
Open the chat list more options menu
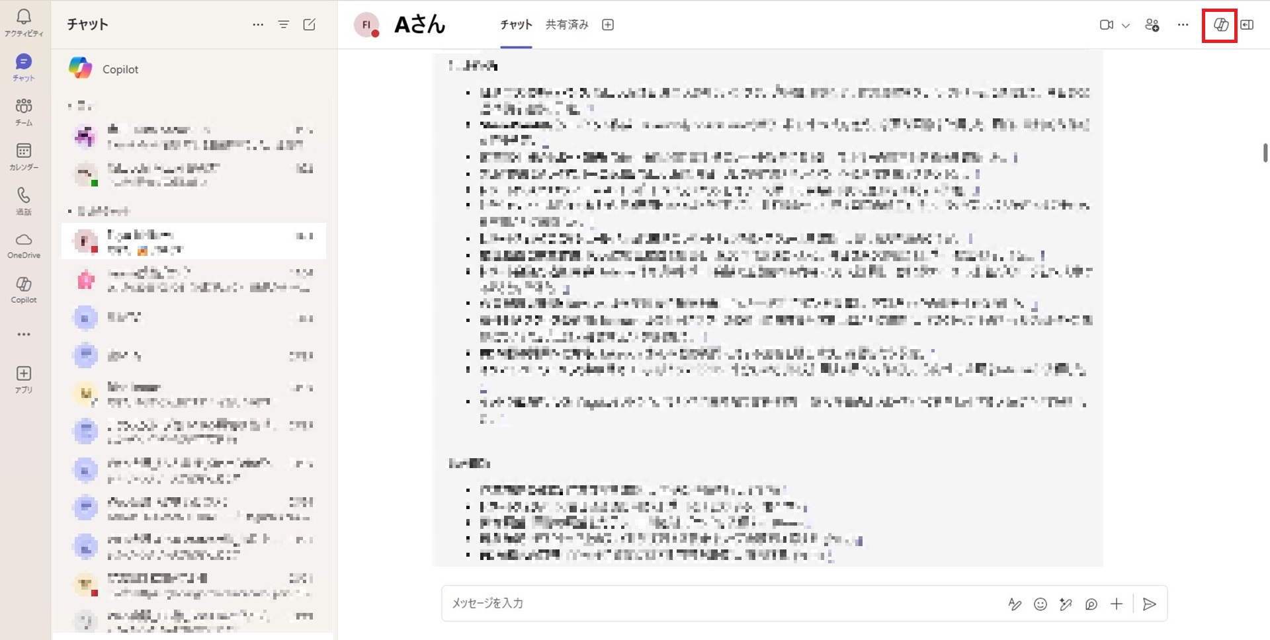257,24
